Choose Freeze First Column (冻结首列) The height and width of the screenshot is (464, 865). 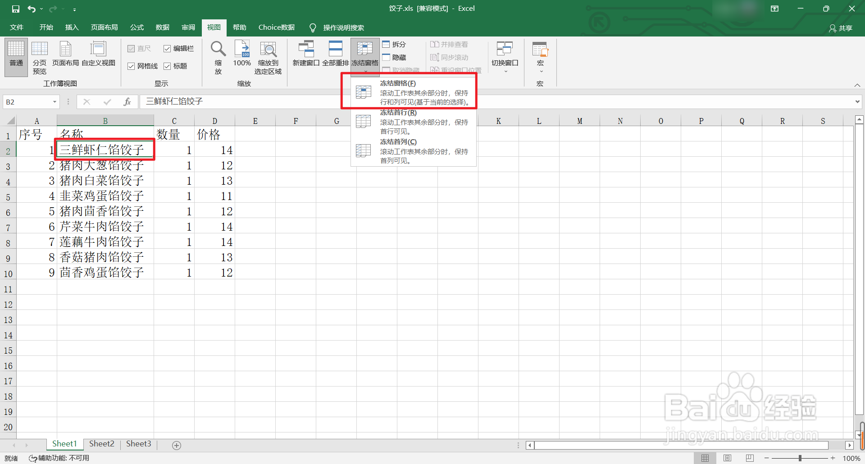pyautogui.click(x=414, y=151)
